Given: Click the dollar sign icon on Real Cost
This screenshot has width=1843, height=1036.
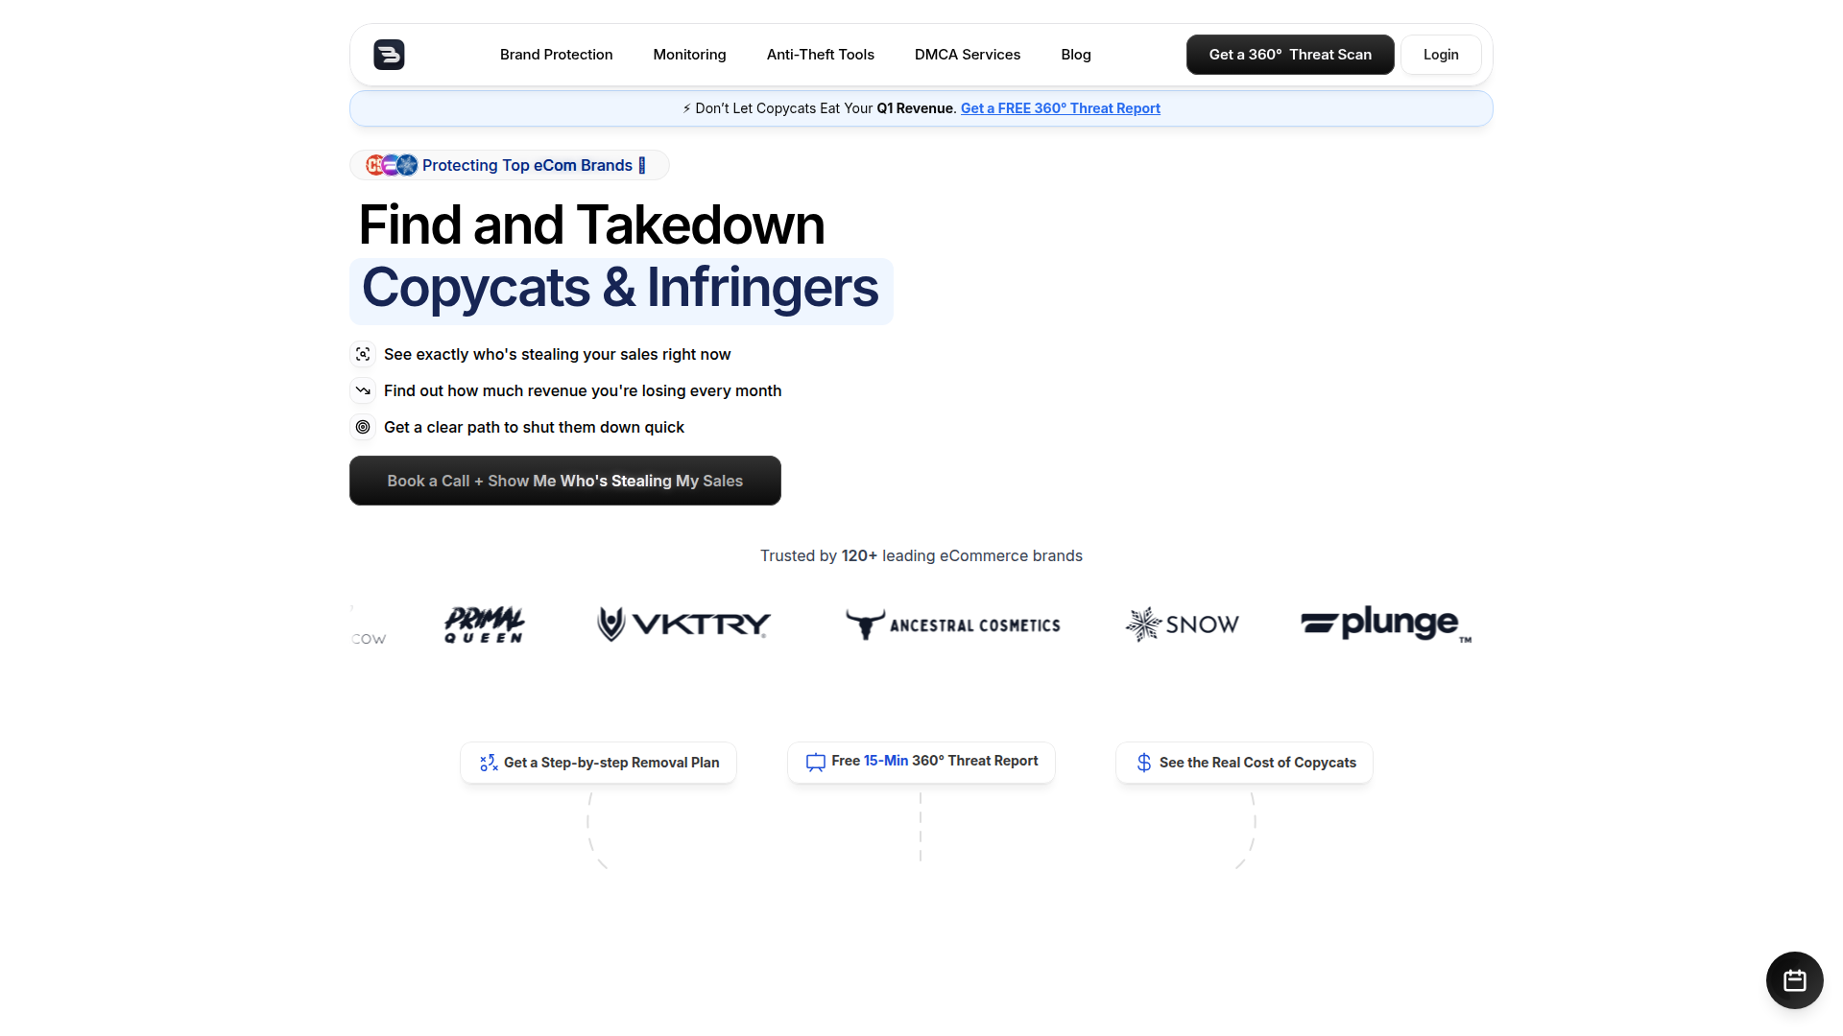Looking at the screenshot, I should (x=1143, y=763).
